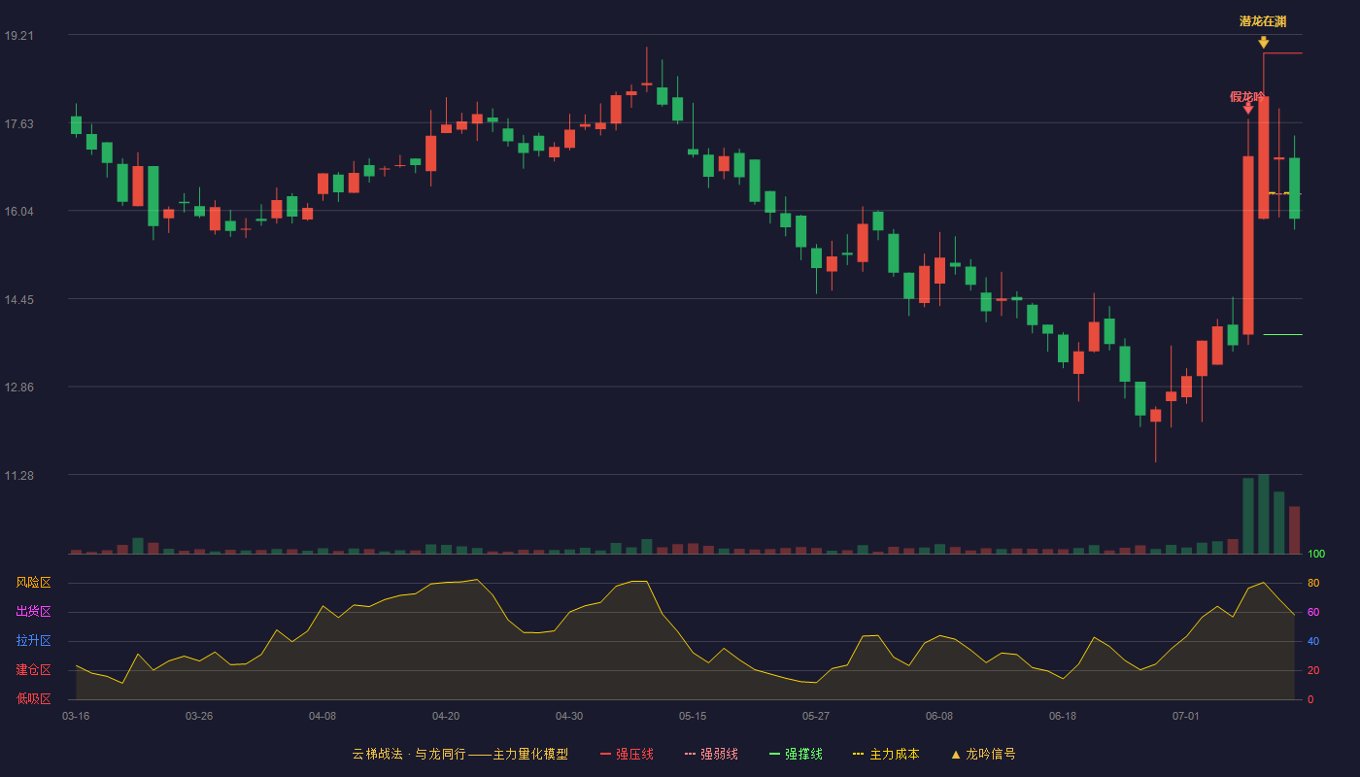Click the 19.21 price axis label
1360x777 pixels.
coord(19,36)
